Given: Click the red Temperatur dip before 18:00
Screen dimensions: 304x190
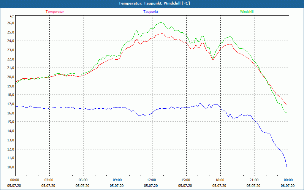Looking at the screenshot, I should [213, 60].
